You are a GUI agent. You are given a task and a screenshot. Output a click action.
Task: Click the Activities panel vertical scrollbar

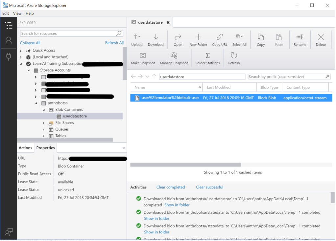coord(332,198)
